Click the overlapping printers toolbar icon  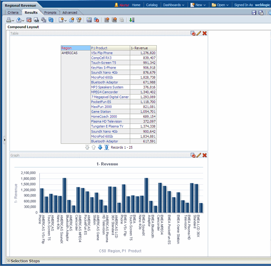[43, 20]
